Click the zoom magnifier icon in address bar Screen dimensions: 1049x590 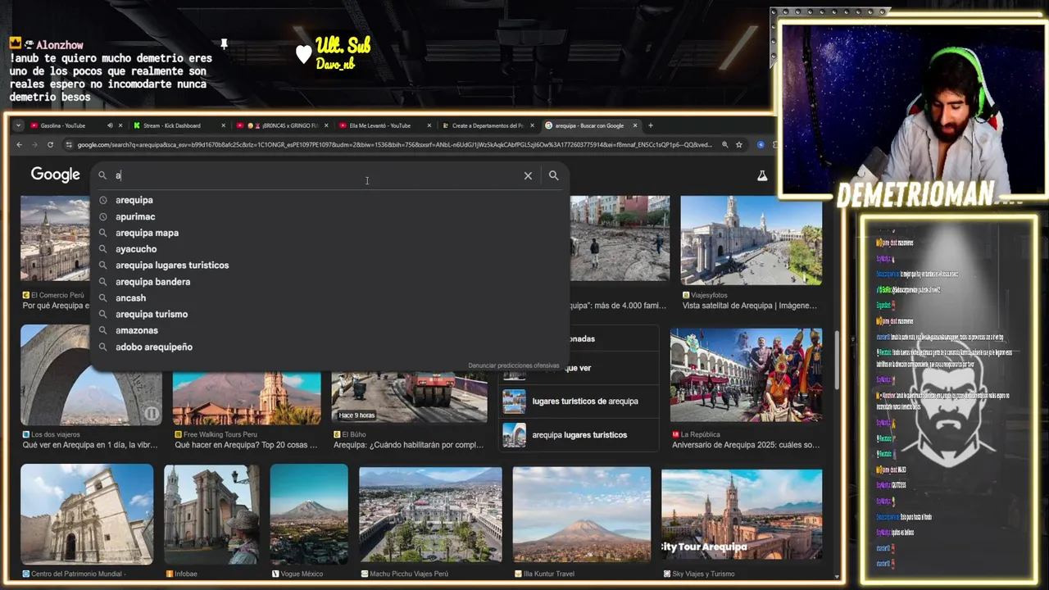point(724,145)
